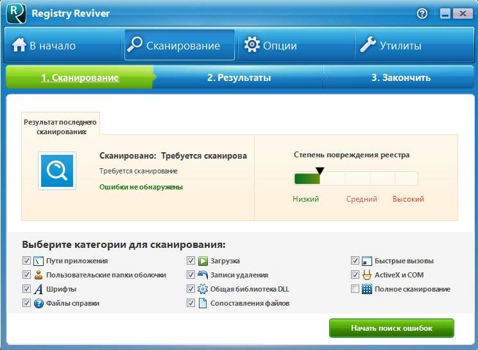Click the gear icon beside Опции
Screen dimensions: 478x350
[x=252, y=44]
